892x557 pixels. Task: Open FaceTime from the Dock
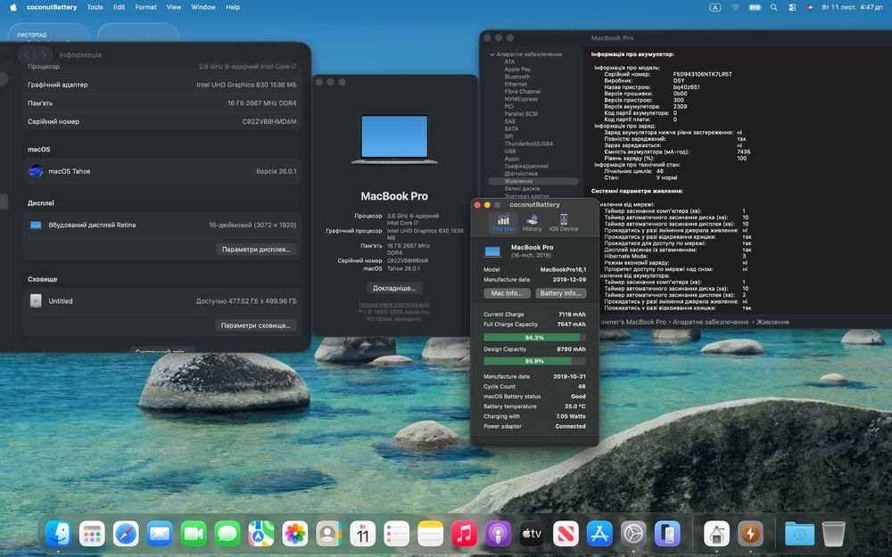pyautogui.click(x=194, y=534)
